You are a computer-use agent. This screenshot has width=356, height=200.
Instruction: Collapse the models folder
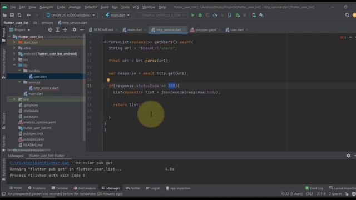click(19, 71)
